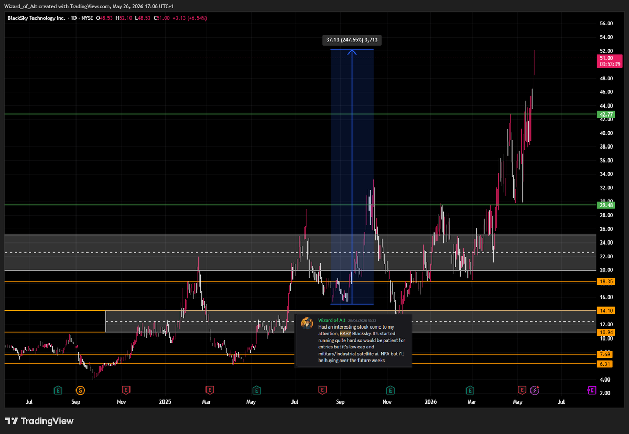Click the message timestamp 25/06/2025
The height and width of the screenshot is (434, 629).
coord(362,320)
